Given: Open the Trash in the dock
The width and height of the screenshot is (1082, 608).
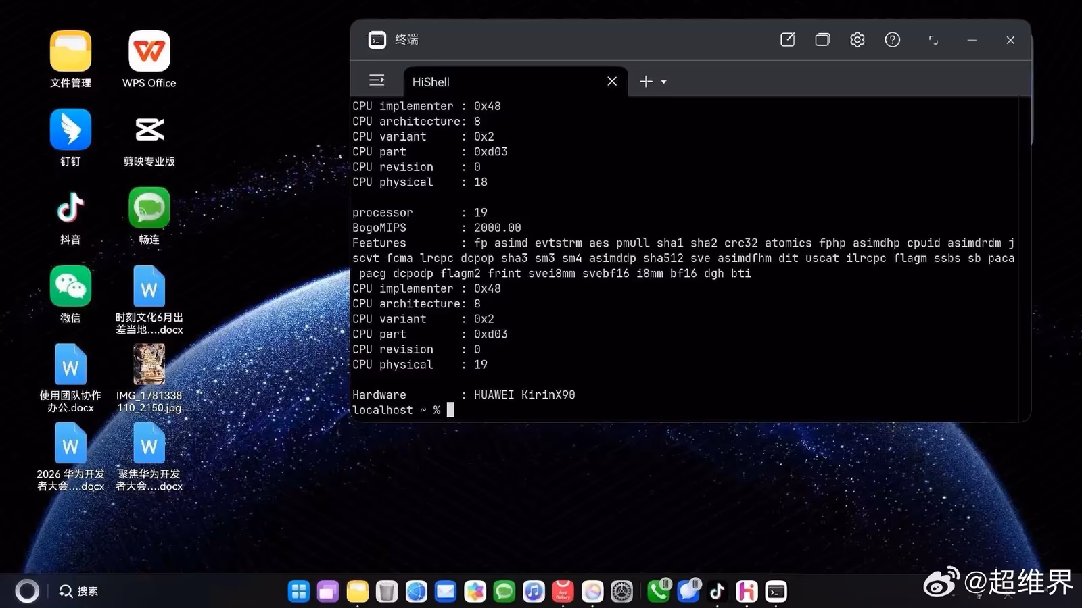Looking at the screenshot, I should tap(387, 592).
